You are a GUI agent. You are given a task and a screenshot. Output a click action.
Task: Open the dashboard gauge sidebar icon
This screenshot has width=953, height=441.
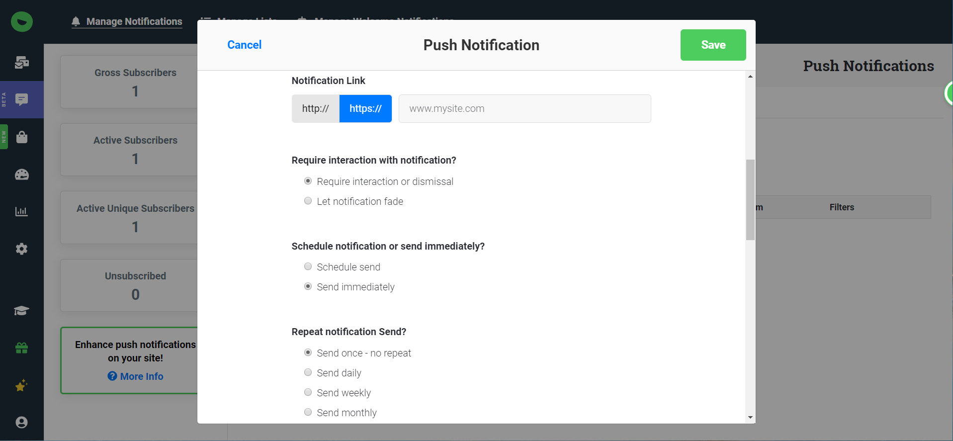[21, 175]
